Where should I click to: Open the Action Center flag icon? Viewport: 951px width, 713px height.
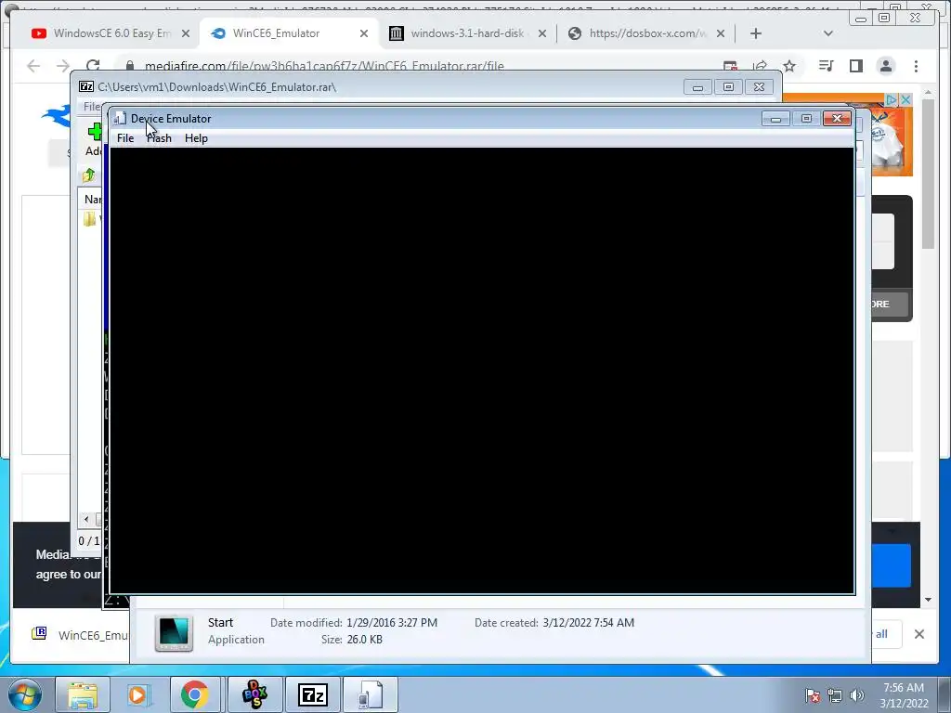tap(812, 695)
